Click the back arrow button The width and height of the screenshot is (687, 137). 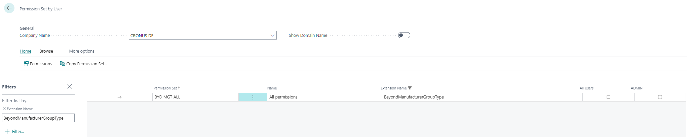pos(9,8)
